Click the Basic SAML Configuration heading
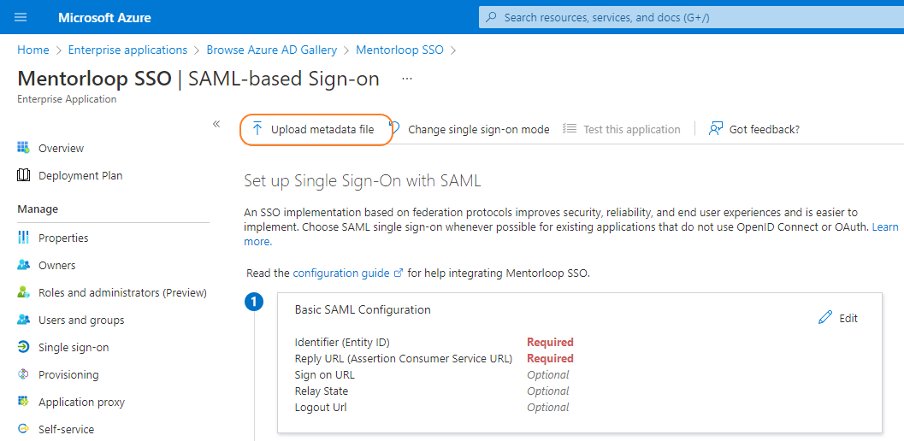Image resolution: width=904 pixels, height=441 pixels. tap(363, 309)
